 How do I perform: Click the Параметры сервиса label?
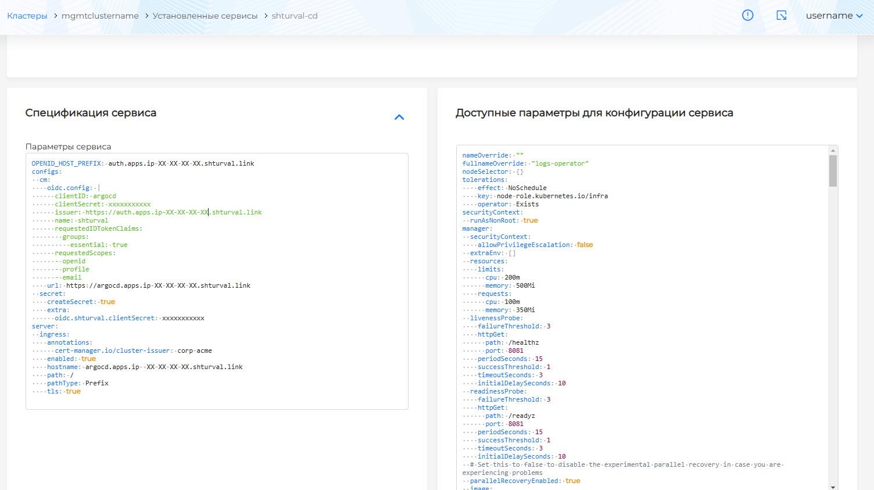(x=69, y=146)
